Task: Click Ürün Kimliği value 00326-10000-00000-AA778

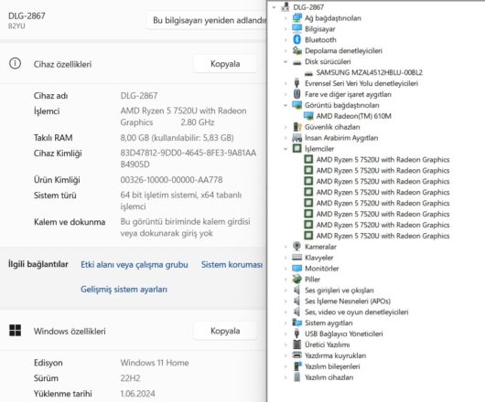Action: click(x=171, y=180)
